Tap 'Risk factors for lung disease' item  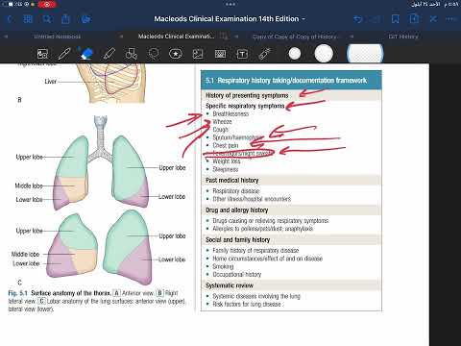point(247,304)
